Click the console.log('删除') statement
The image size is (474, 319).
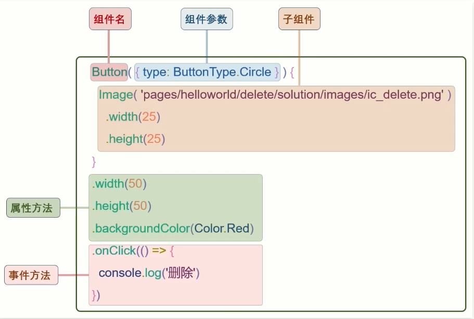point(149,273)
